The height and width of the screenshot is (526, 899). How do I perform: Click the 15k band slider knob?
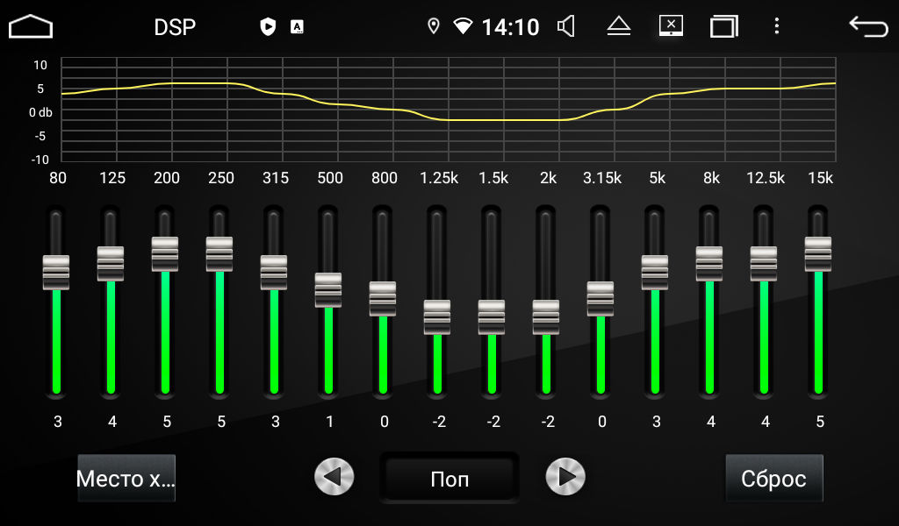coord(818,254)
